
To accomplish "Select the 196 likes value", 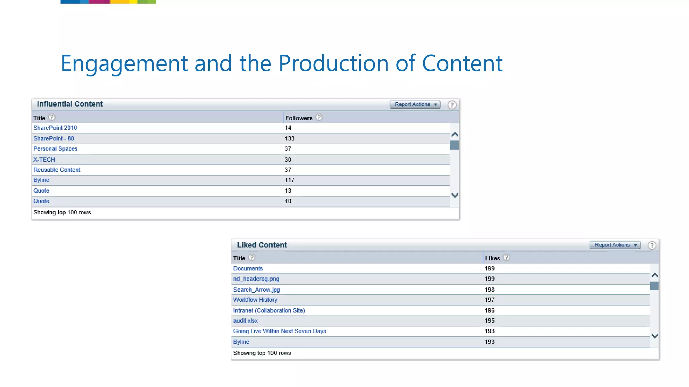I will pos(489,311).
